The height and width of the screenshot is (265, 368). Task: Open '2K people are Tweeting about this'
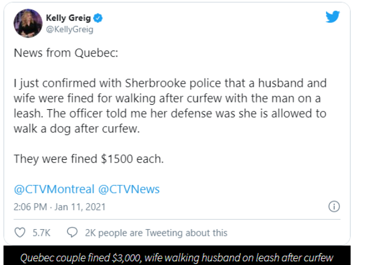point(156,233)
